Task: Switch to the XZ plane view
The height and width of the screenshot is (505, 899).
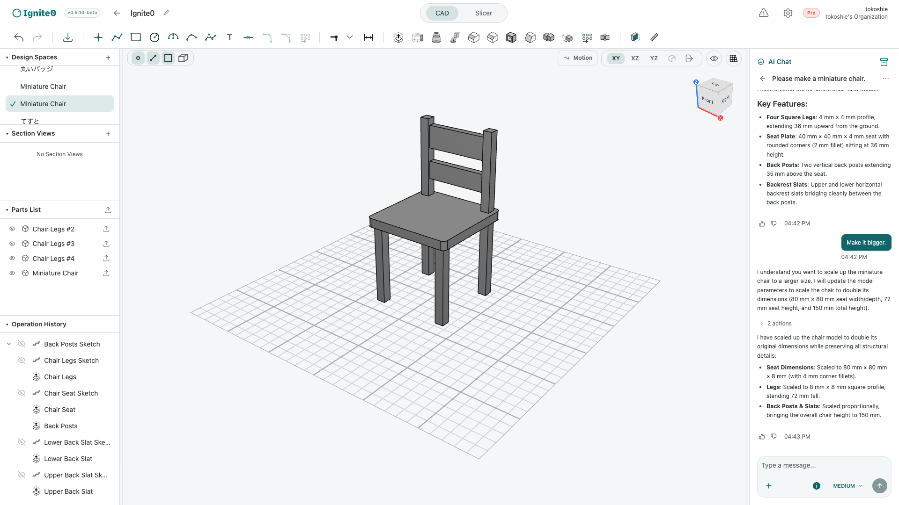Action: tap(635, 58)
